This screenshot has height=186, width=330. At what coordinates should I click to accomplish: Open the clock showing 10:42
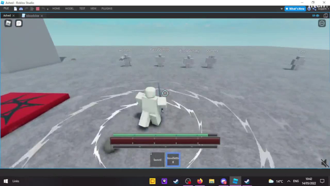[x=309, y=181]
